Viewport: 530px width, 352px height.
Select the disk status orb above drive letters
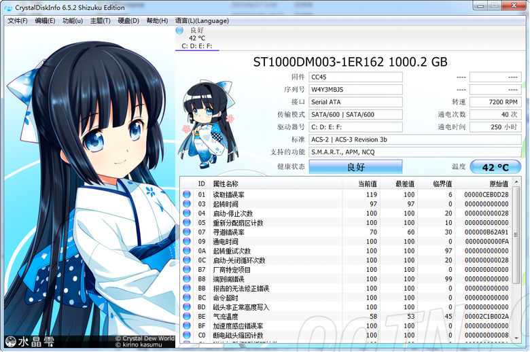tap(179, 31)
